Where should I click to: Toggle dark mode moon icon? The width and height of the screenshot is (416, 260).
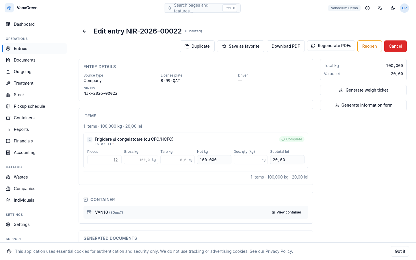(393, 8)
